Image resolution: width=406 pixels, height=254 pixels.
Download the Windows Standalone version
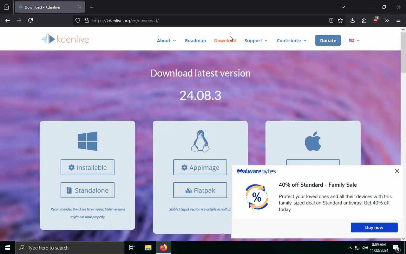(x=88, y=190)
